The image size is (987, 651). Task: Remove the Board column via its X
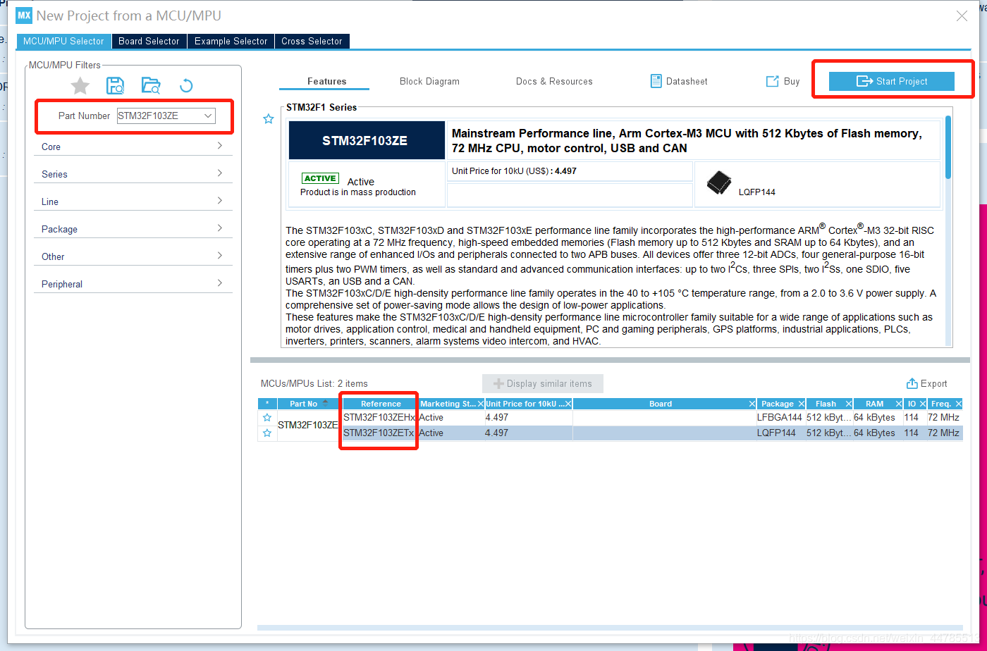click(x=752, y=404)
